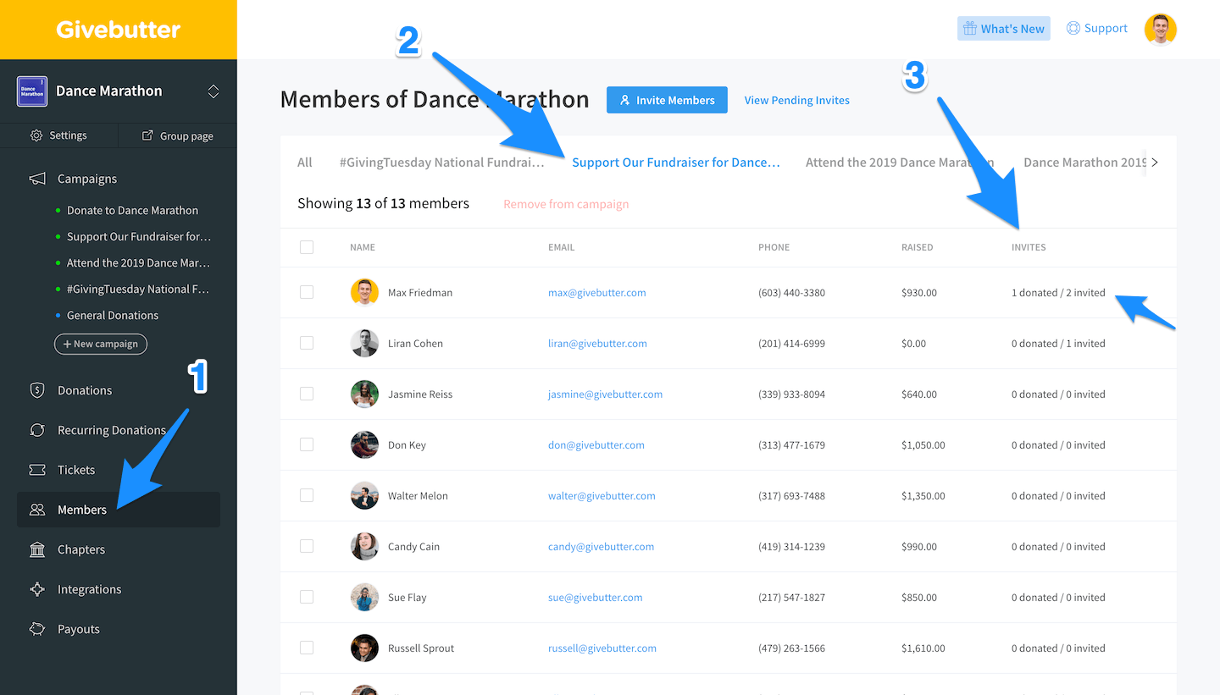
Task: Email jasmine@givebutter.com link
Action: [x=606, y=394]
